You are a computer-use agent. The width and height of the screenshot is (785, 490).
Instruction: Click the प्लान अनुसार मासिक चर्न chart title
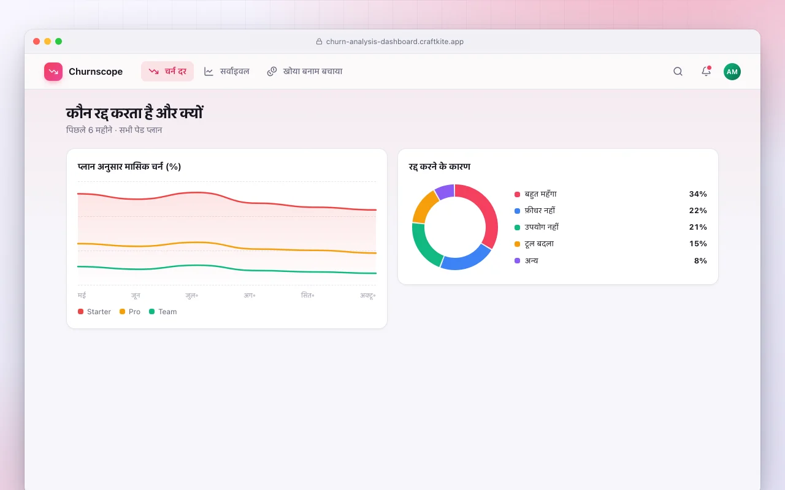tap(129, 167)
